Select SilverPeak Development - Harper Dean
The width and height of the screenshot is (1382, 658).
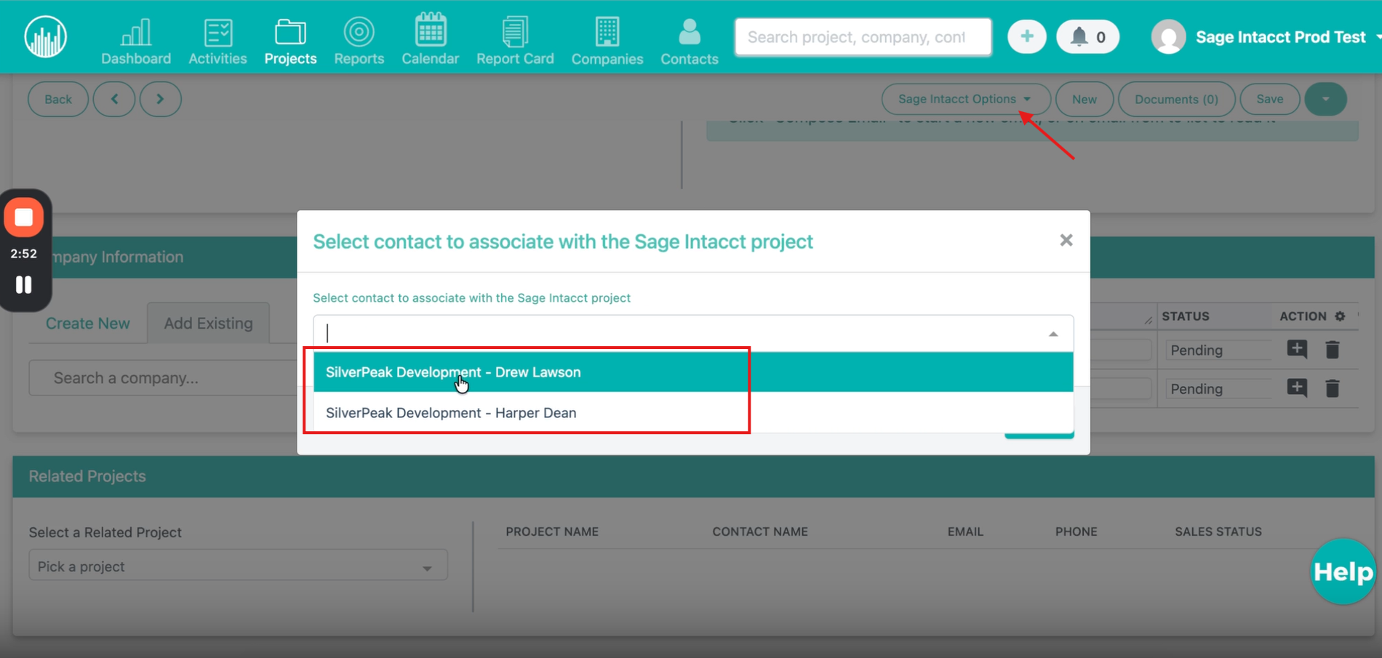(x=451, y=413)
